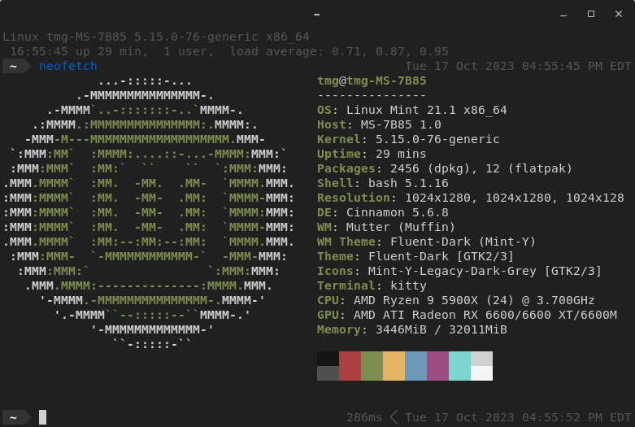Click the cyan teal color block
This screenshot has width=635, height=427.
pos(459,366)
